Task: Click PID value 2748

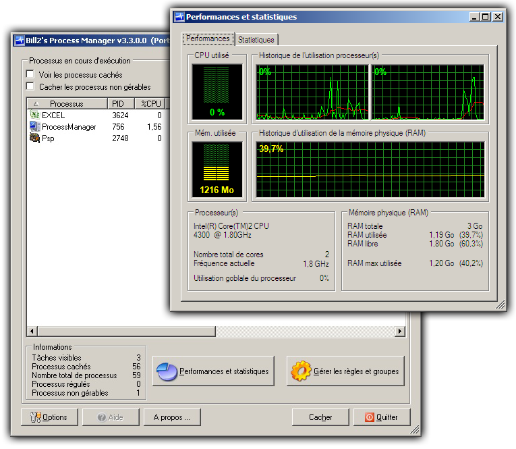Action: click(120, 138)
